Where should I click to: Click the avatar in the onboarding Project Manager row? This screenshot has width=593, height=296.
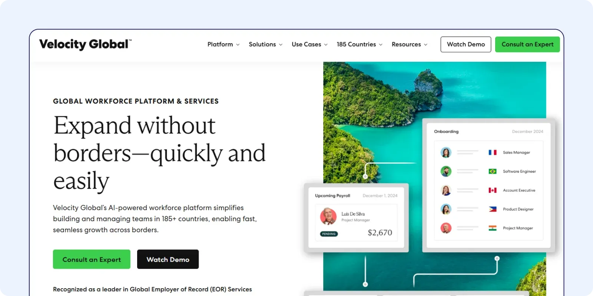(x=446, y=228)
